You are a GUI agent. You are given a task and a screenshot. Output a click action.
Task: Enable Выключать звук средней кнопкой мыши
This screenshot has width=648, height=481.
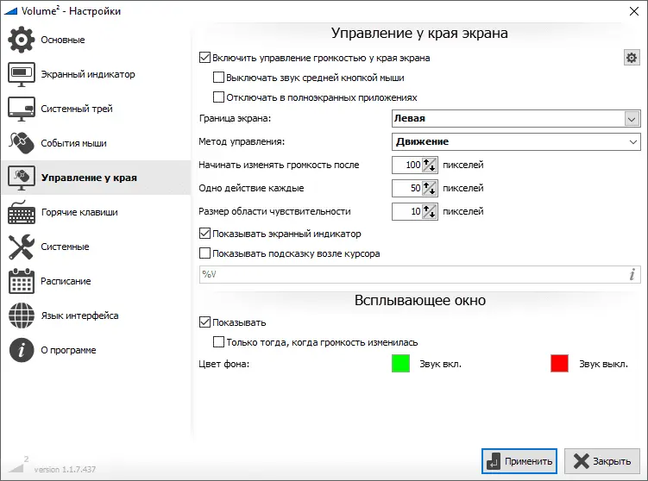tap(218, 78)
